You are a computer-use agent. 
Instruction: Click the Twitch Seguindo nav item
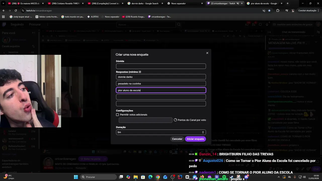(17, 24)
